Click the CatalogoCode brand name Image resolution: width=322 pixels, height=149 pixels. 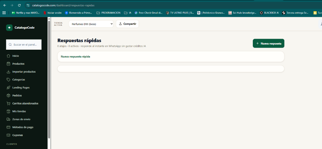pos(25,28)
